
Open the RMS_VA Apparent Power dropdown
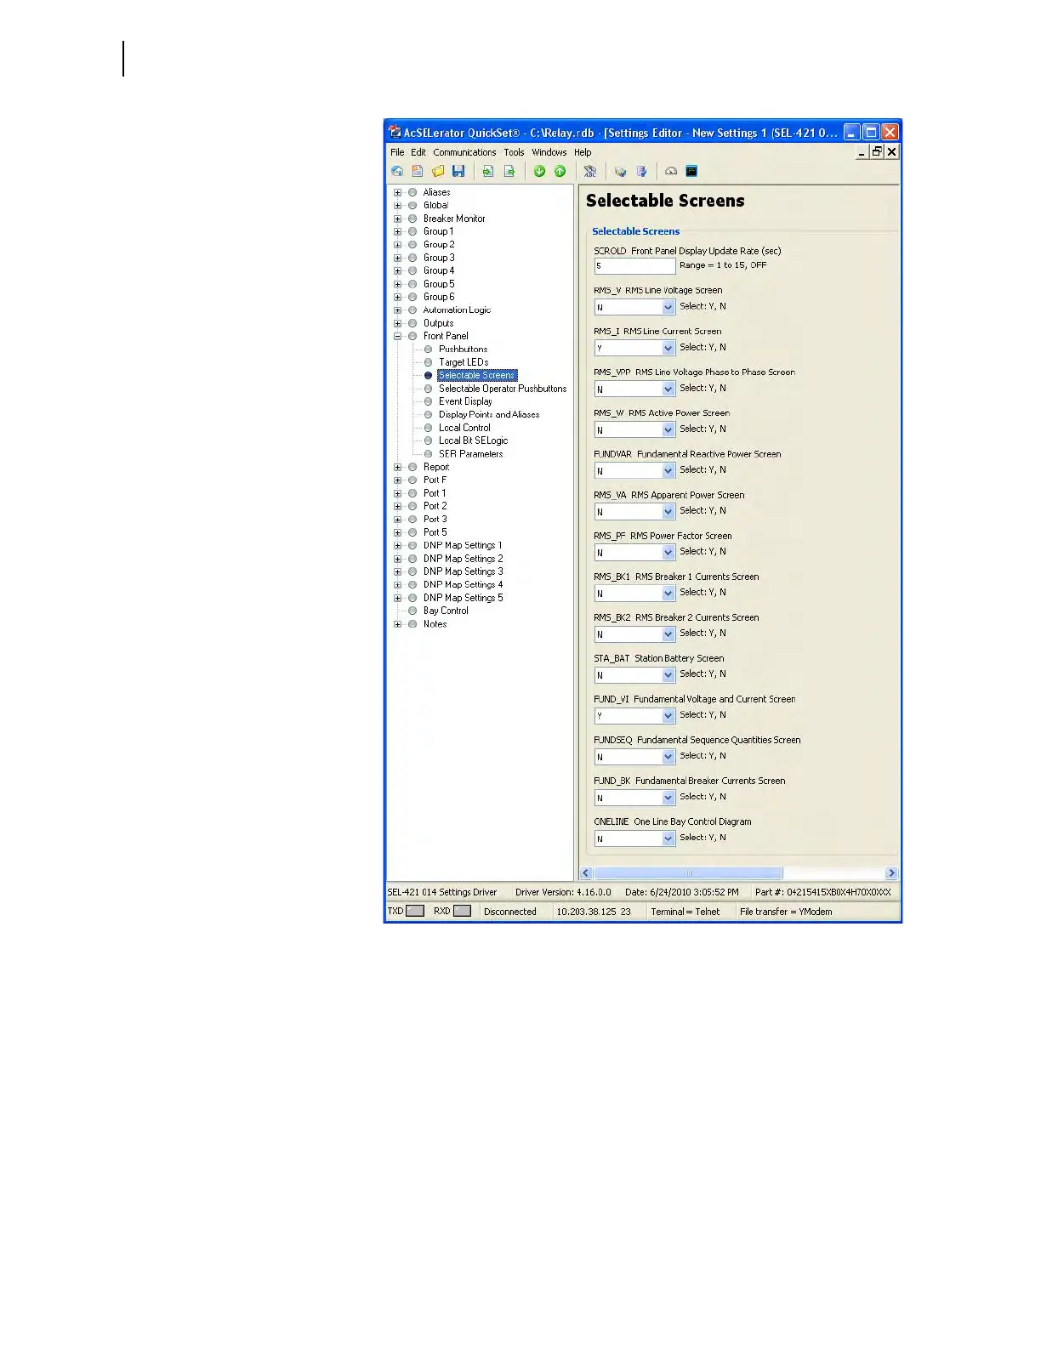[668, 511]
